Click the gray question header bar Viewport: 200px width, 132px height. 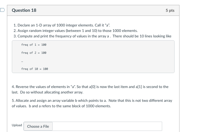point(93,10)
